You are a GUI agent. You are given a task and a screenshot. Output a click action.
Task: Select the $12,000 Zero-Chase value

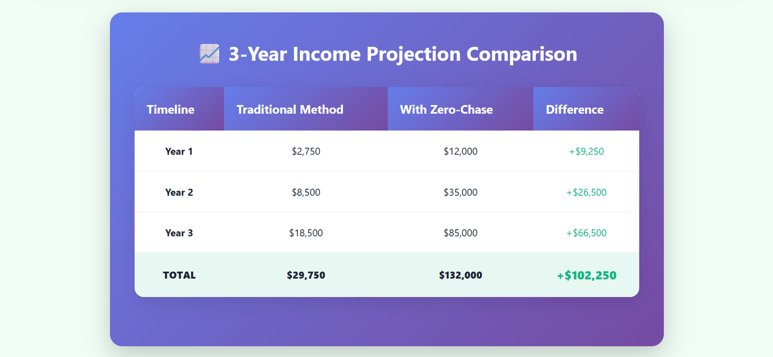click(460, 151)
